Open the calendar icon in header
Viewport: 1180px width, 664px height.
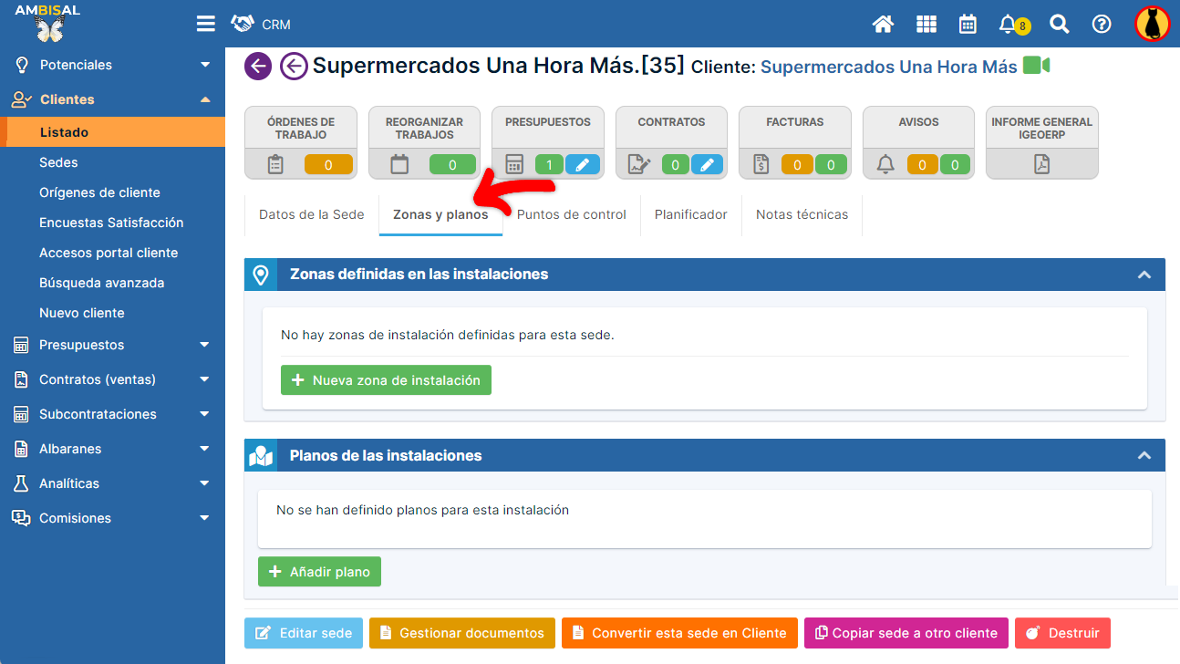968,25
